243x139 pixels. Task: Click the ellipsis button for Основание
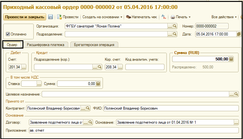(236, 122)
